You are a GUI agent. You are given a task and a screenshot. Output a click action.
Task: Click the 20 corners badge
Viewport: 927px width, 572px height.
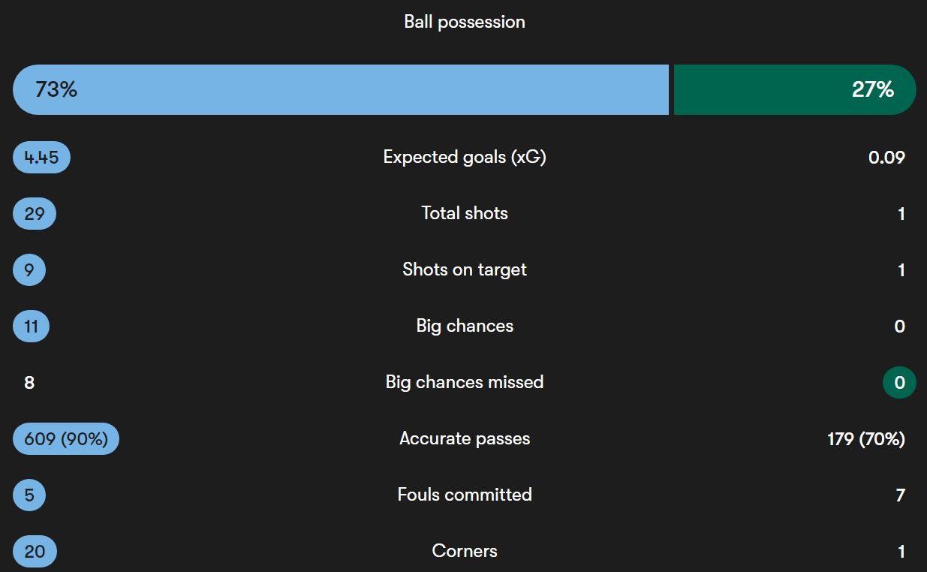click(35, 552)
